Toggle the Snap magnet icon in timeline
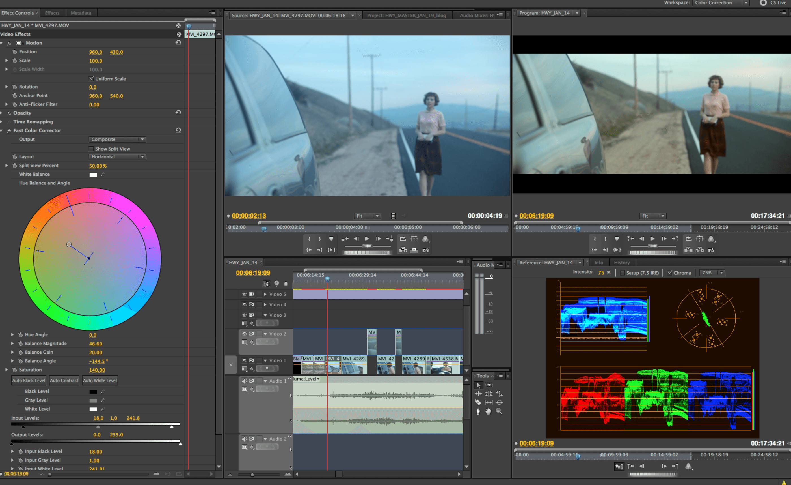Viewport: 791px width, 485px height. coord(267,284)
